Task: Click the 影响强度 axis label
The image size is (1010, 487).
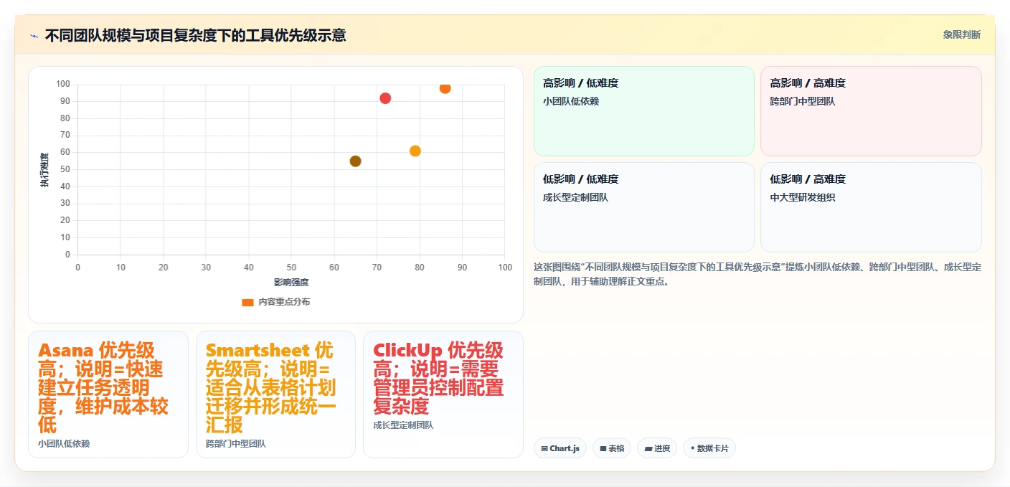Action: [x=291, y=282]
